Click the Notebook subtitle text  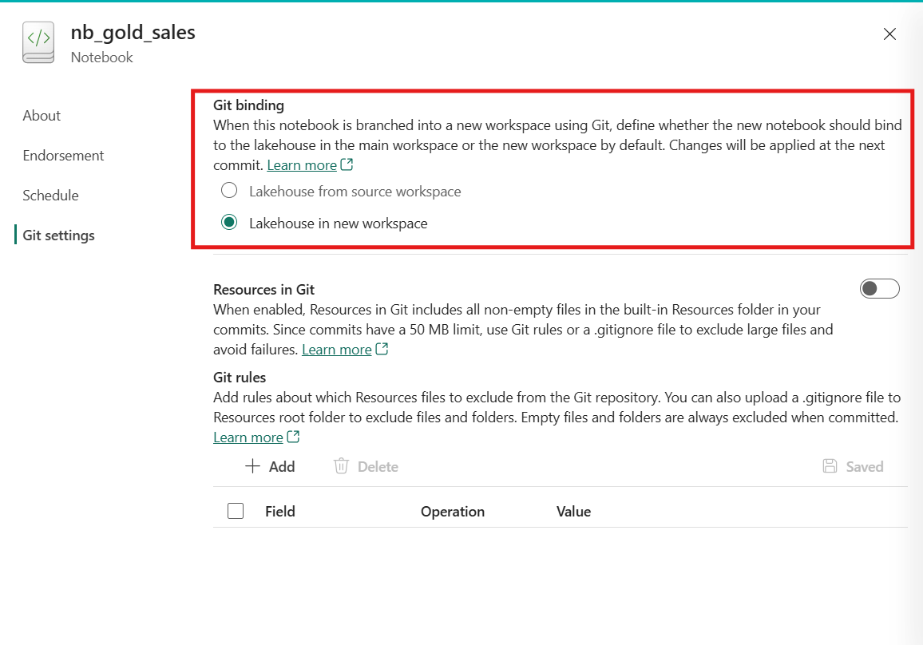tap(102, 57)
